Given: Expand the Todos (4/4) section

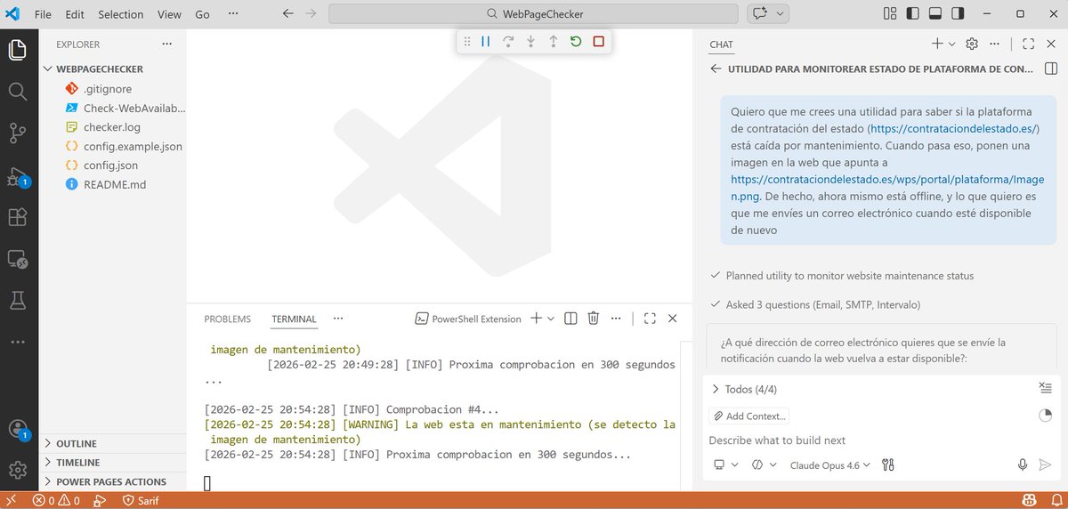Looking at the screenshot, I should pos(746,389).
